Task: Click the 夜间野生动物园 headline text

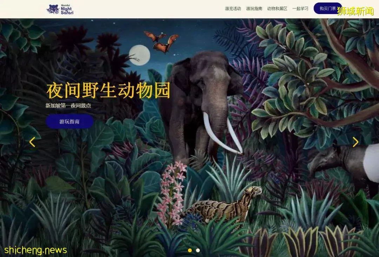Action: 108,90
